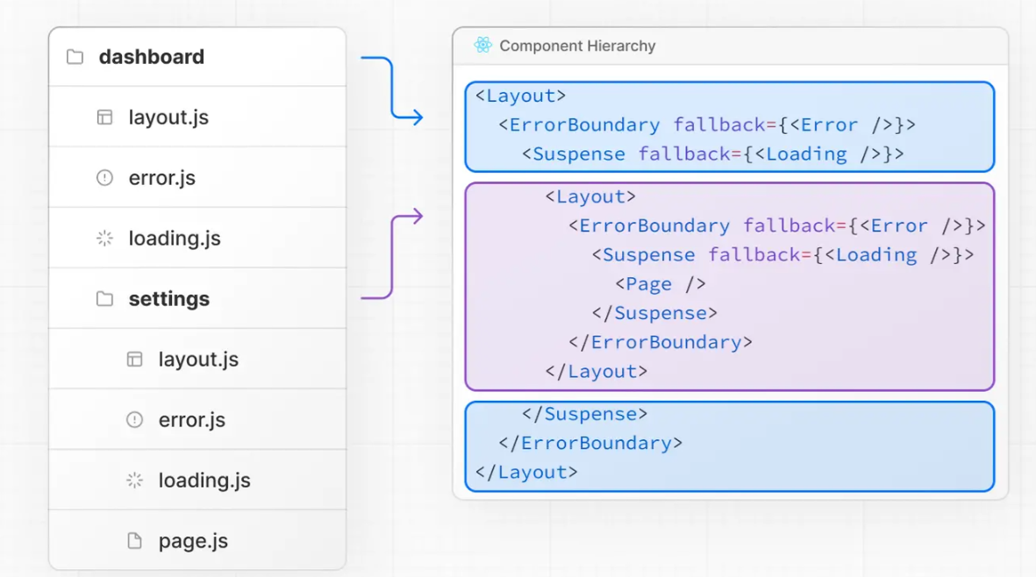Viewport: 1036px width, 577px height.
Task: Click the blue arrow pointing to Layout block
Action: click(392, 88)
